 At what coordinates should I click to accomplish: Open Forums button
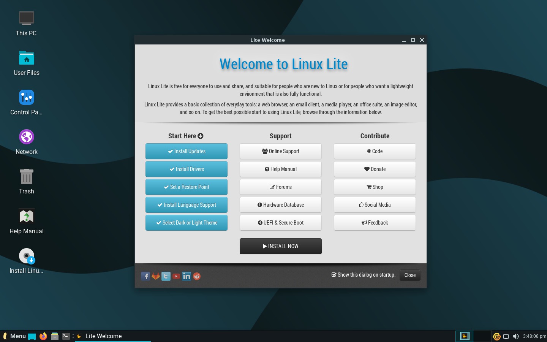pos(281,187)
